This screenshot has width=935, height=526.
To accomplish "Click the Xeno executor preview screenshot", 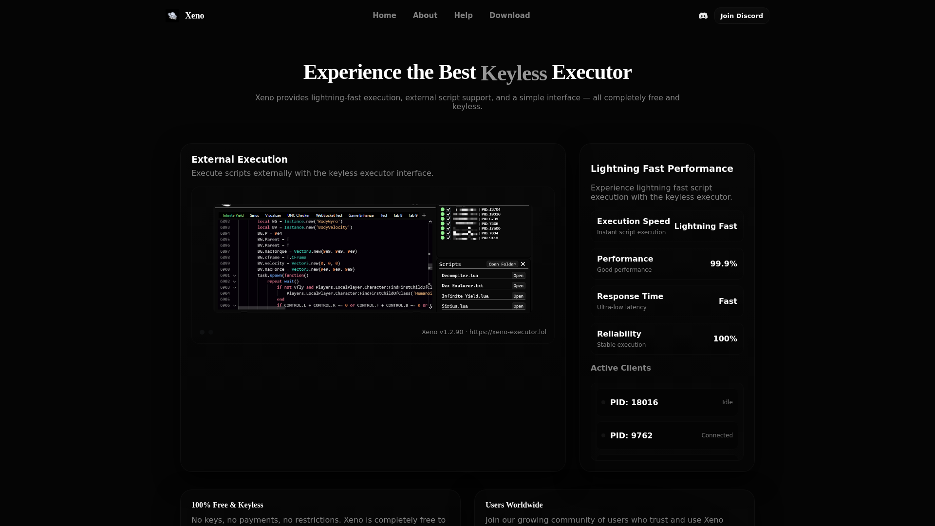I will [373, 258].
